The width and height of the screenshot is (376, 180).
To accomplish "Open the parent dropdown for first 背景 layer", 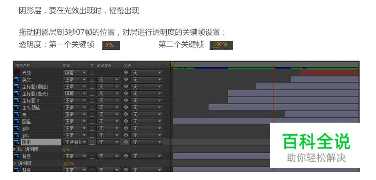I will tap(147, 156).
